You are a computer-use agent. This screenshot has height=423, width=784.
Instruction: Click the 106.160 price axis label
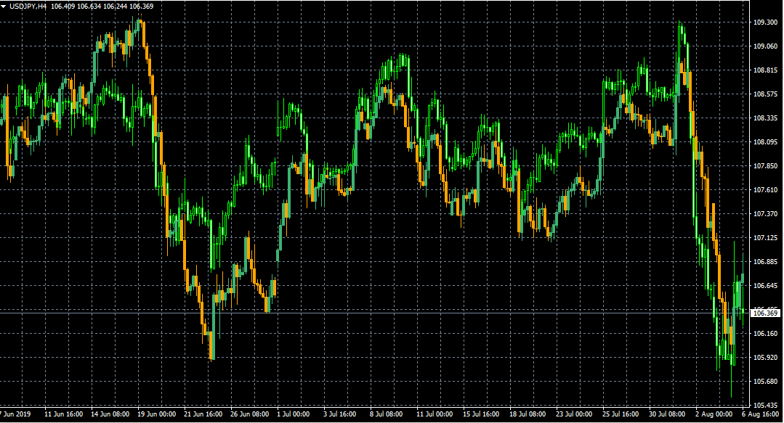pos(765,334)
